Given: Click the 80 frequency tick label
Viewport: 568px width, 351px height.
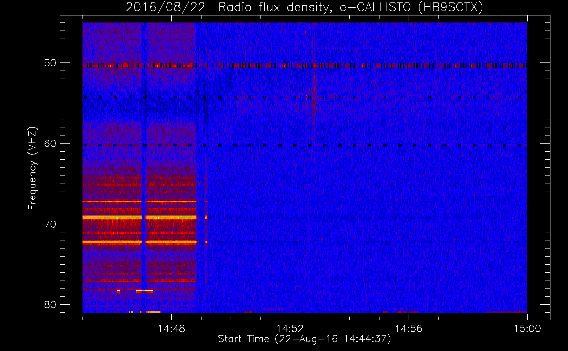Looking at the screenshot, I should pyautogui.click(x=50, y=305).
